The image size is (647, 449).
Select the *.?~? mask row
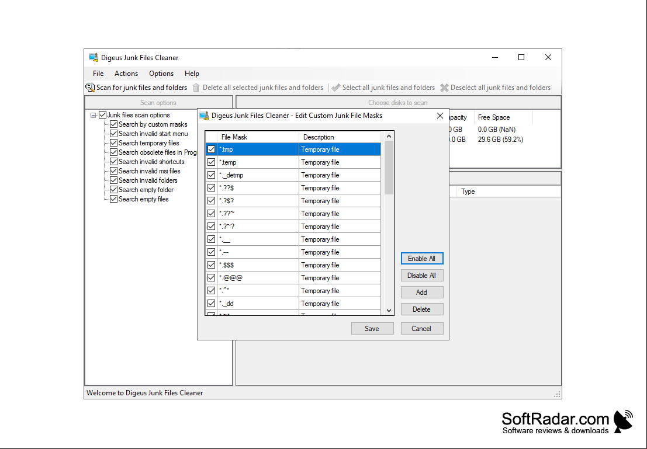(x=293, y=227)
